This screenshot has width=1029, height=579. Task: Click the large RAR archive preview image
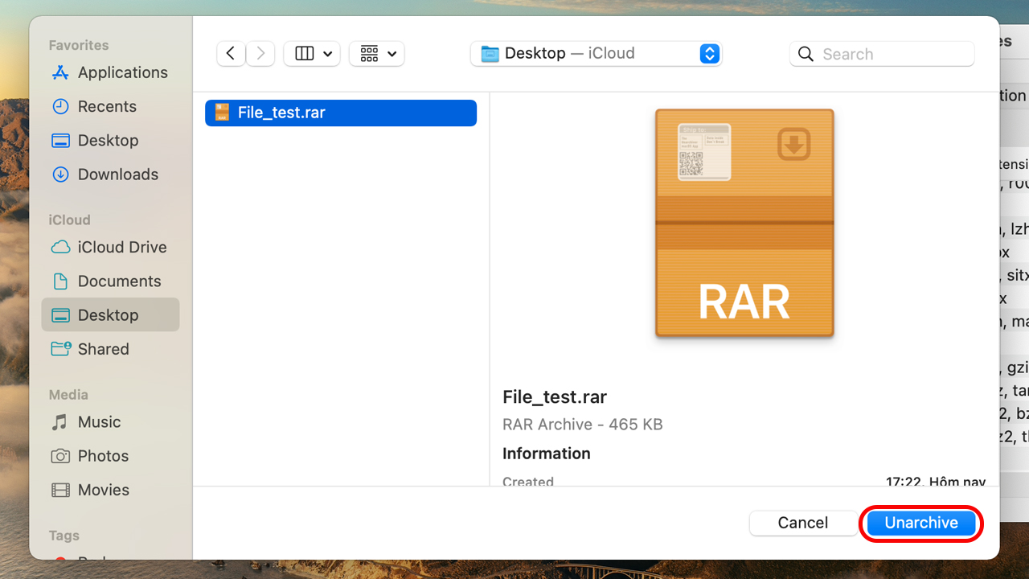[x=744, y=223]
